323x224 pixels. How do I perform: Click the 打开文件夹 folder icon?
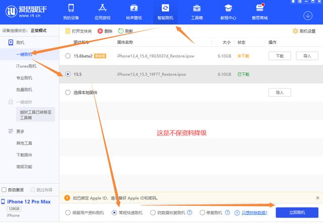point(68,31)
